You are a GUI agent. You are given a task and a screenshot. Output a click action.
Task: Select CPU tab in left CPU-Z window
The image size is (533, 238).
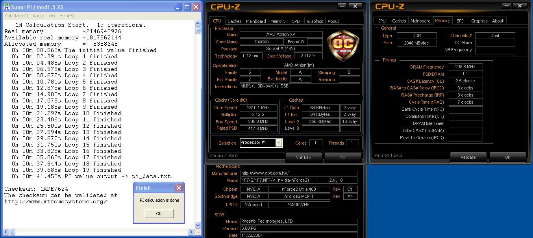pos(217,21)
